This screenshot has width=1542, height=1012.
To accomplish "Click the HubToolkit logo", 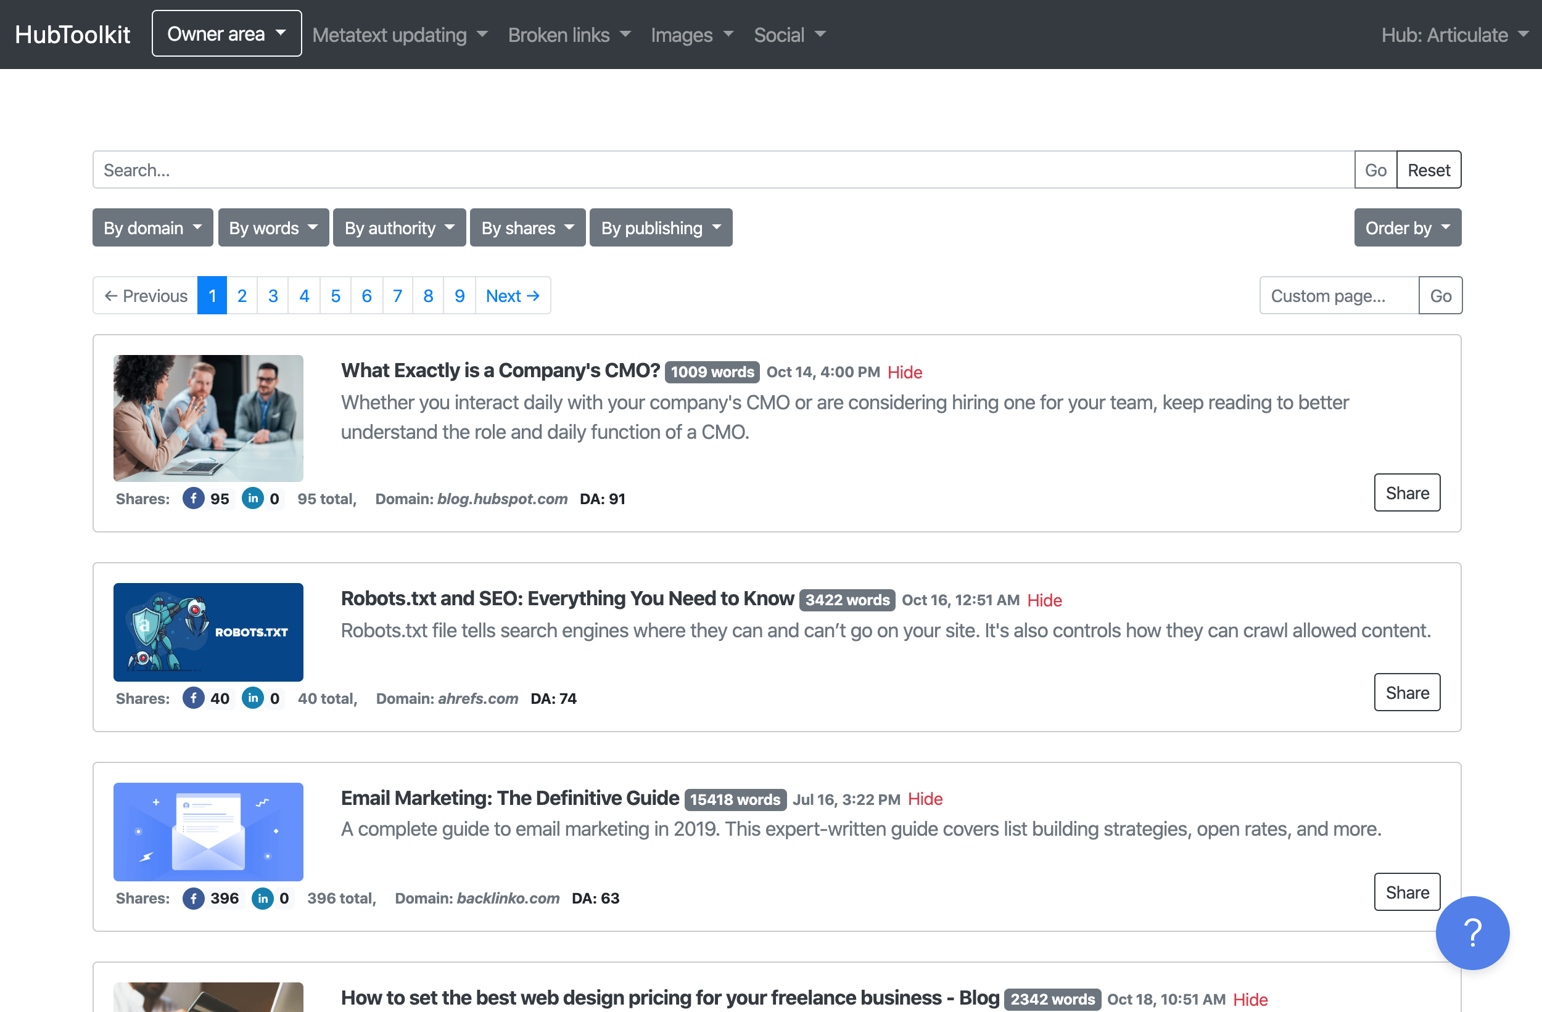I will [73, 34].
